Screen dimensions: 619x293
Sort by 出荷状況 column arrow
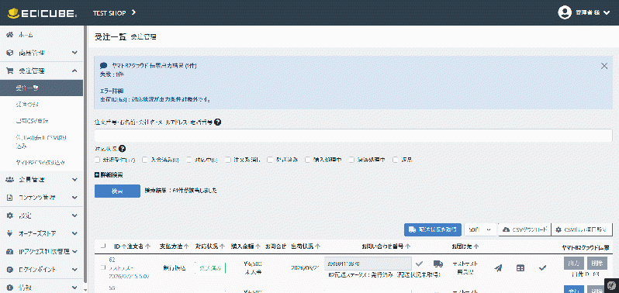317,246
